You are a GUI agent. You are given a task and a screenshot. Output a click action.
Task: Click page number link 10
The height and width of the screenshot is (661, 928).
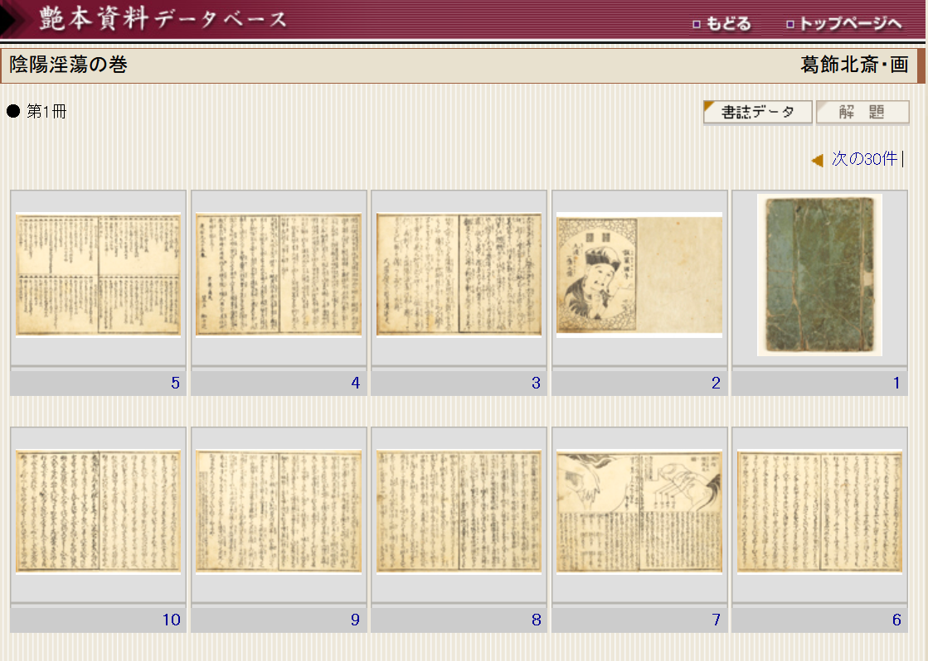[x=171, y=620]
